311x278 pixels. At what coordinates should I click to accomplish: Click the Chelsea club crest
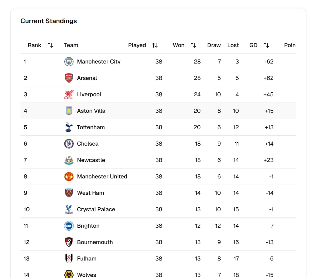coord(69,144)
